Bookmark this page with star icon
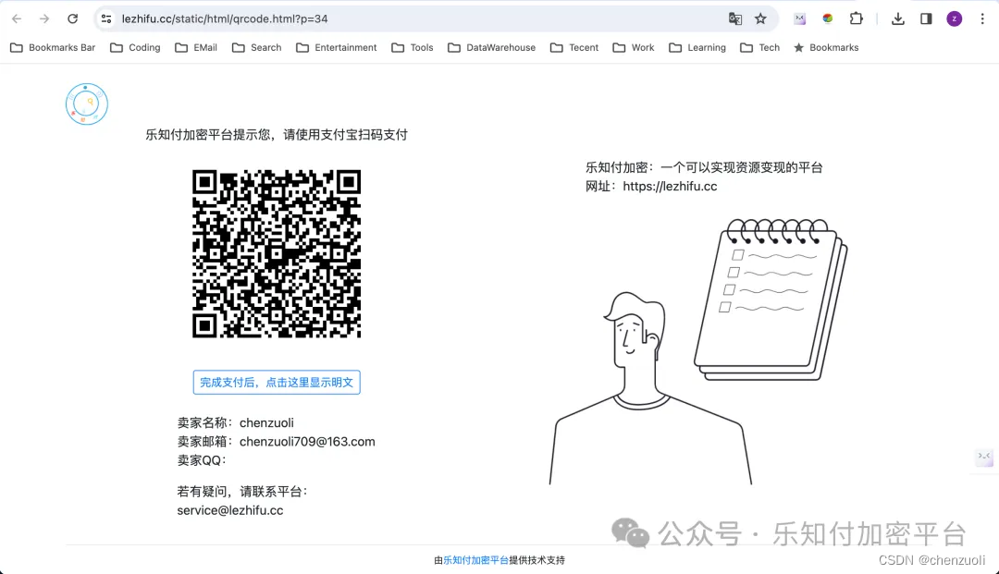This screenshot has height=574, width=999. [760, 19]
